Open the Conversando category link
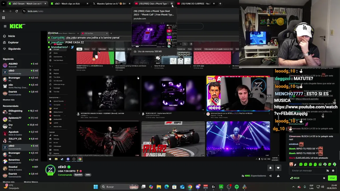The image size is (340, 191). tap(65, 175)
